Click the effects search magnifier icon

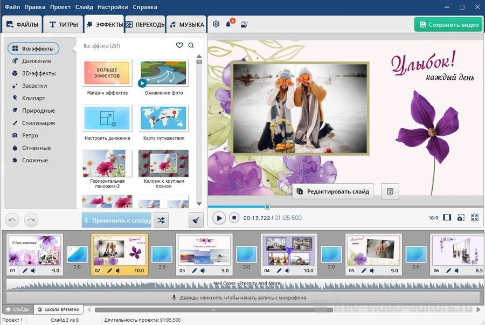pos(191,46)
